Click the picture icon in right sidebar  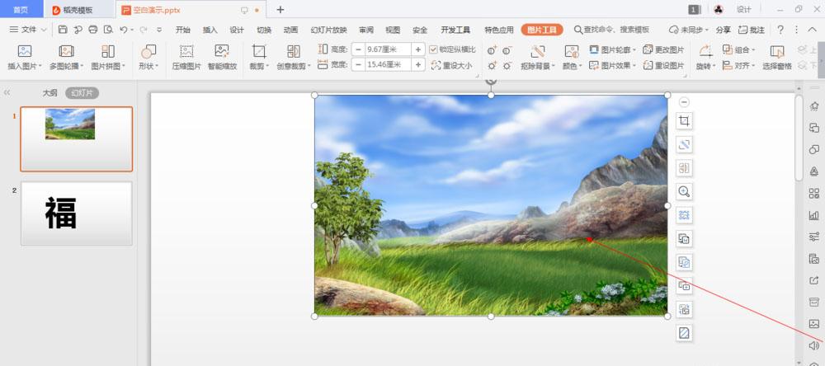(x=814, y=323)
